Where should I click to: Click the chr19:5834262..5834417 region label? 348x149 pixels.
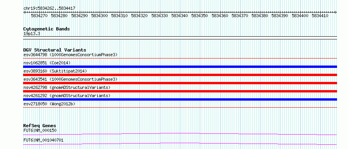(49, 9)
